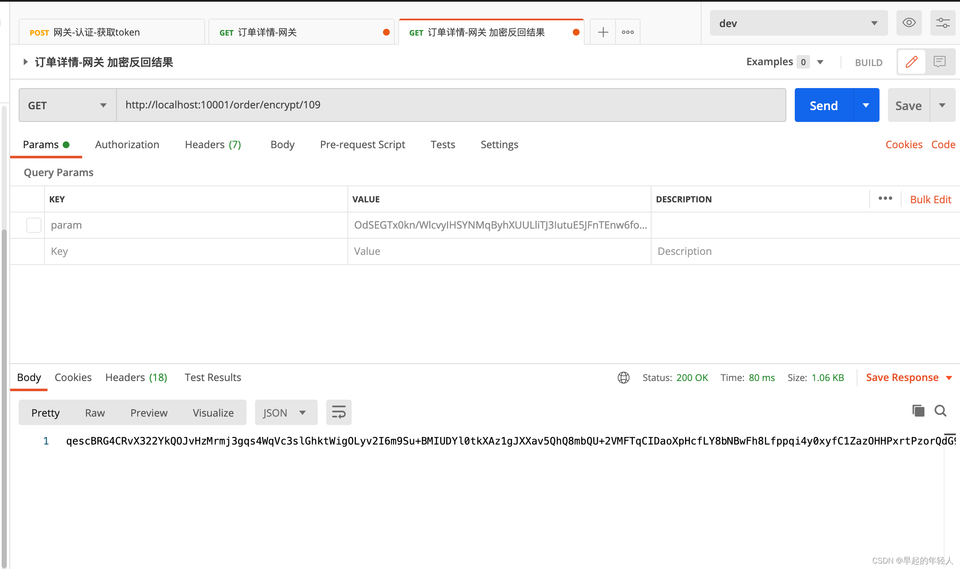
Task: Click the pencil edit icon near BUILD
Action: pos(911,62)
